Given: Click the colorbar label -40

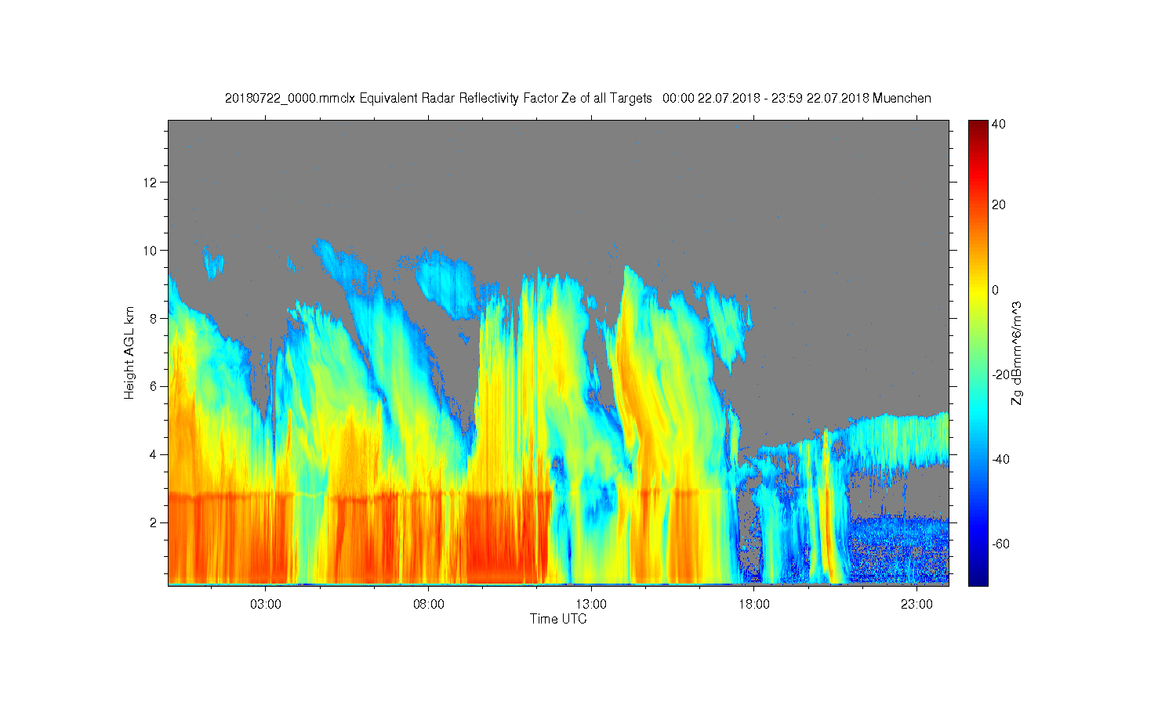Looking at the screenshot, I should point(999,459).
